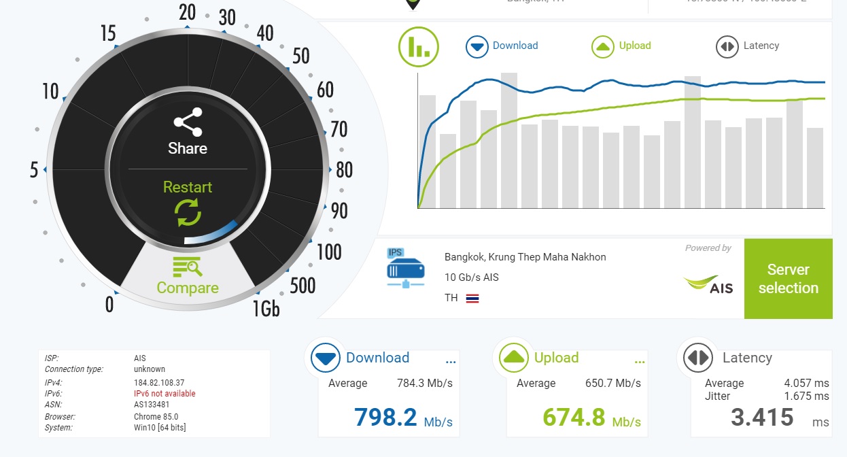This screenshot has width=847, height=457.
Task: Click the ISP value AIS in info box
Action: [140, 358]
